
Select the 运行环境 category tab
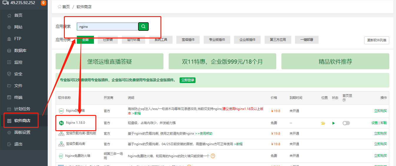[x=133, y=40]
